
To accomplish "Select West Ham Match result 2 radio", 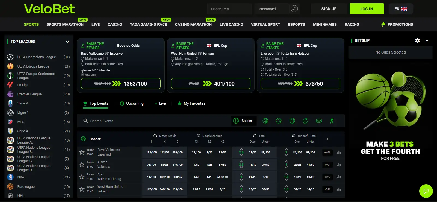I will (x=172, y=59).
